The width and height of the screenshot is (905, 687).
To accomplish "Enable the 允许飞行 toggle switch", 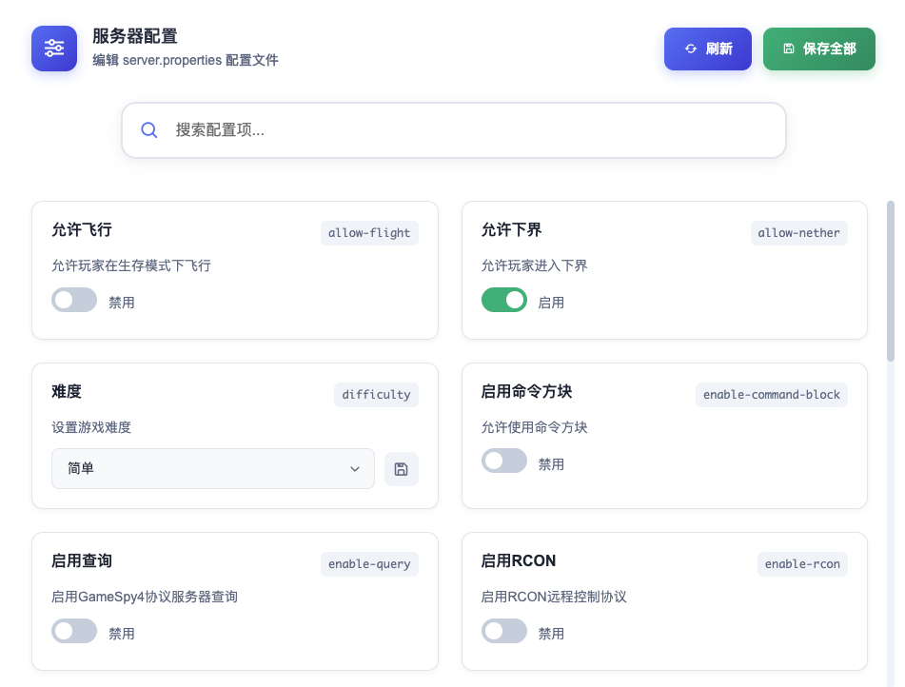I will [x=74, y=301].
